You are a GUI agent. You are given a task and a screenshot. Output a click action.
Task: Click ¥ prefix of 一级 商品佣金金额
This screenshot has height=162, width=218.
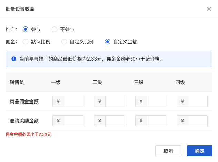[x=58, y=101]
